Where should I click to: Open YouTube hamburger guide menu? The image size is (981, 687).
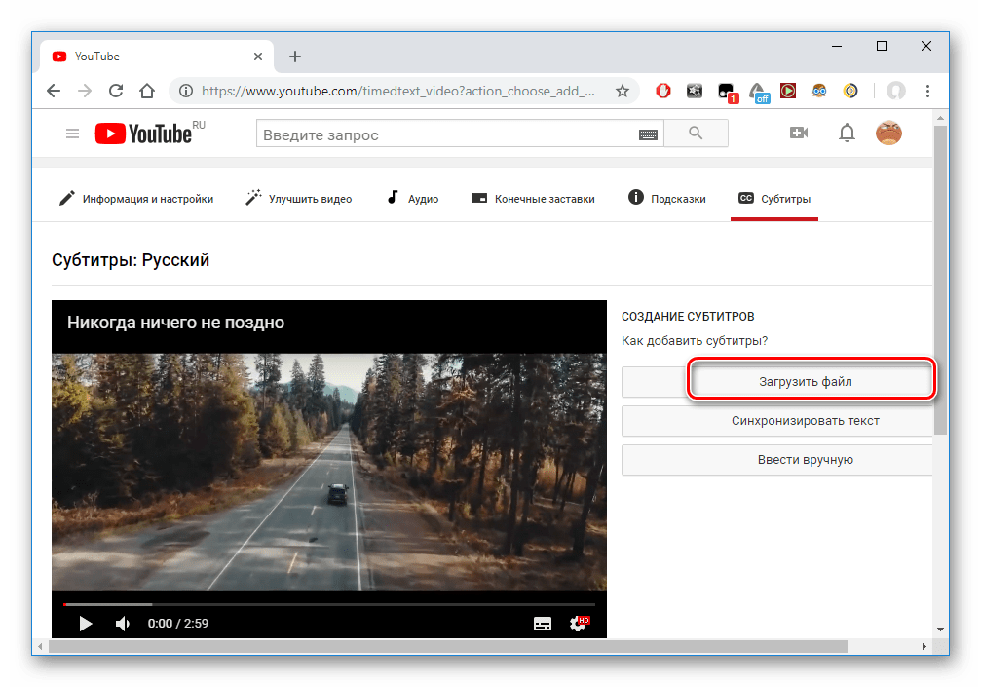(72, 134)
